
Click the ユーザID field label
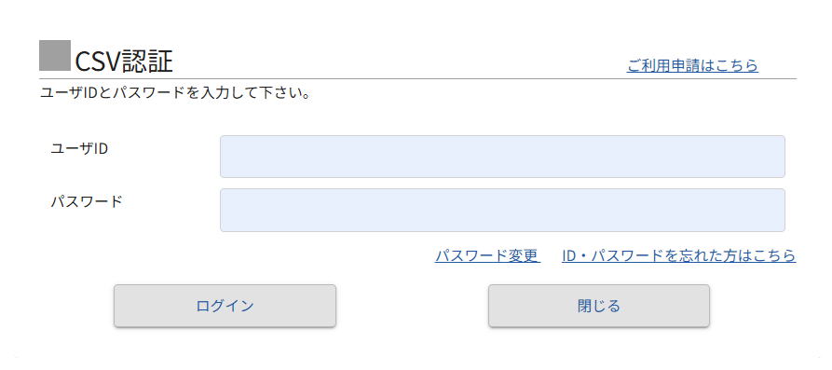point(79,148)
